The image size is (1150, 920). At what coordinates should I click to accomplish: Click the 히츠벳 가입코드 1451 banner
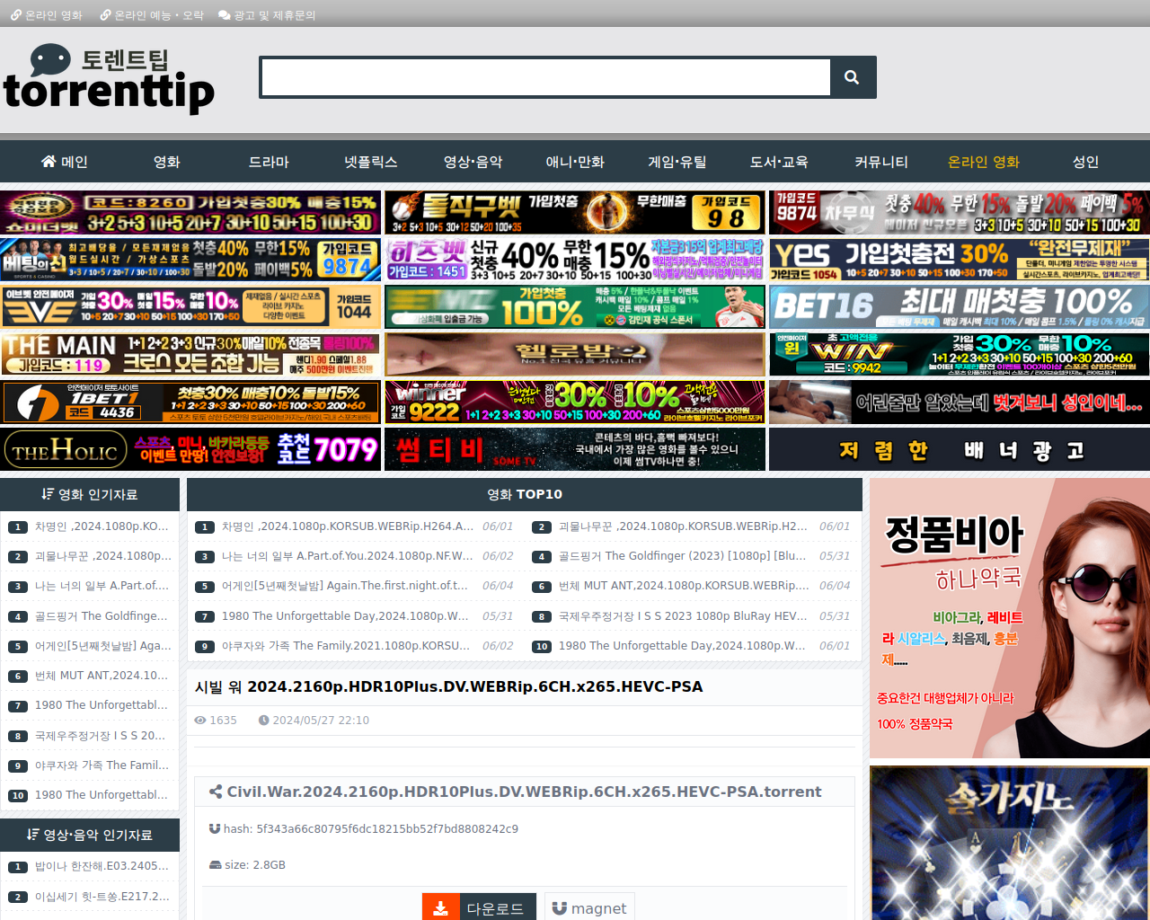pyautogui.click(x=575, y=260)
